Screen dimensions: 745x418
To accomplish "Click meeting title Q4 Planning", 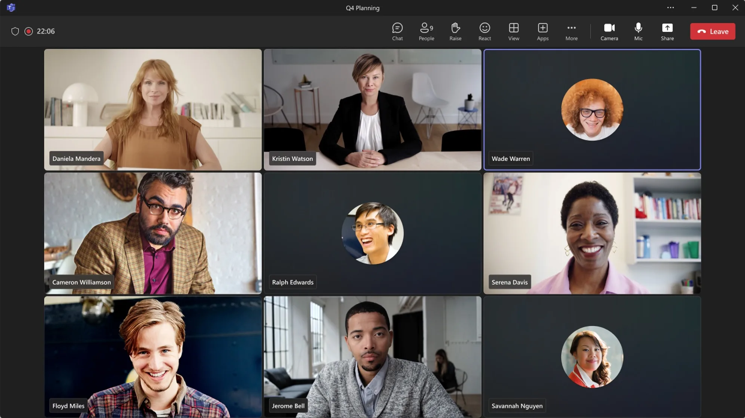I will point(362,8).
